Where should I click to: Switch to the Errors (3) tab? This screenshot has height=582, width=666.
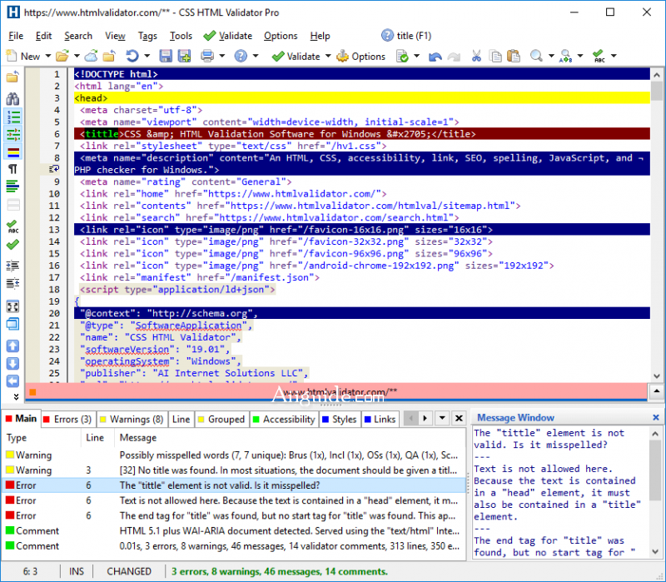pos(68,420)
